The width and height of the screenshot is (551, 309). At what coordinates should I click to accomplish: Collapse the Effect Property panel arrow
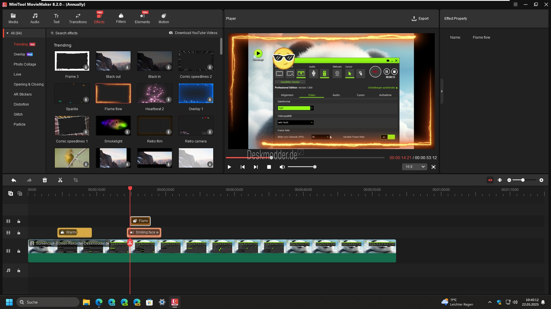(x=442, y=91)
